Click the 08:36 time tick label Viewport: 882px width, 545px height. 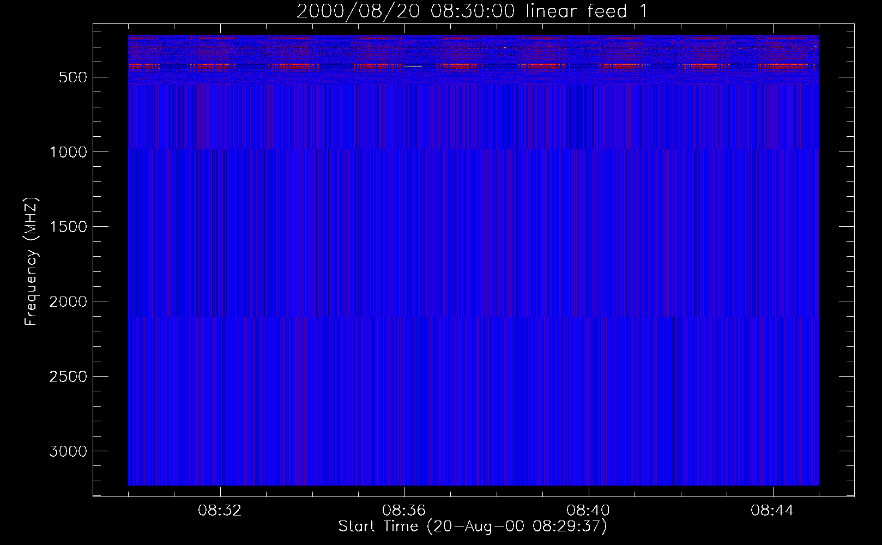404,511
